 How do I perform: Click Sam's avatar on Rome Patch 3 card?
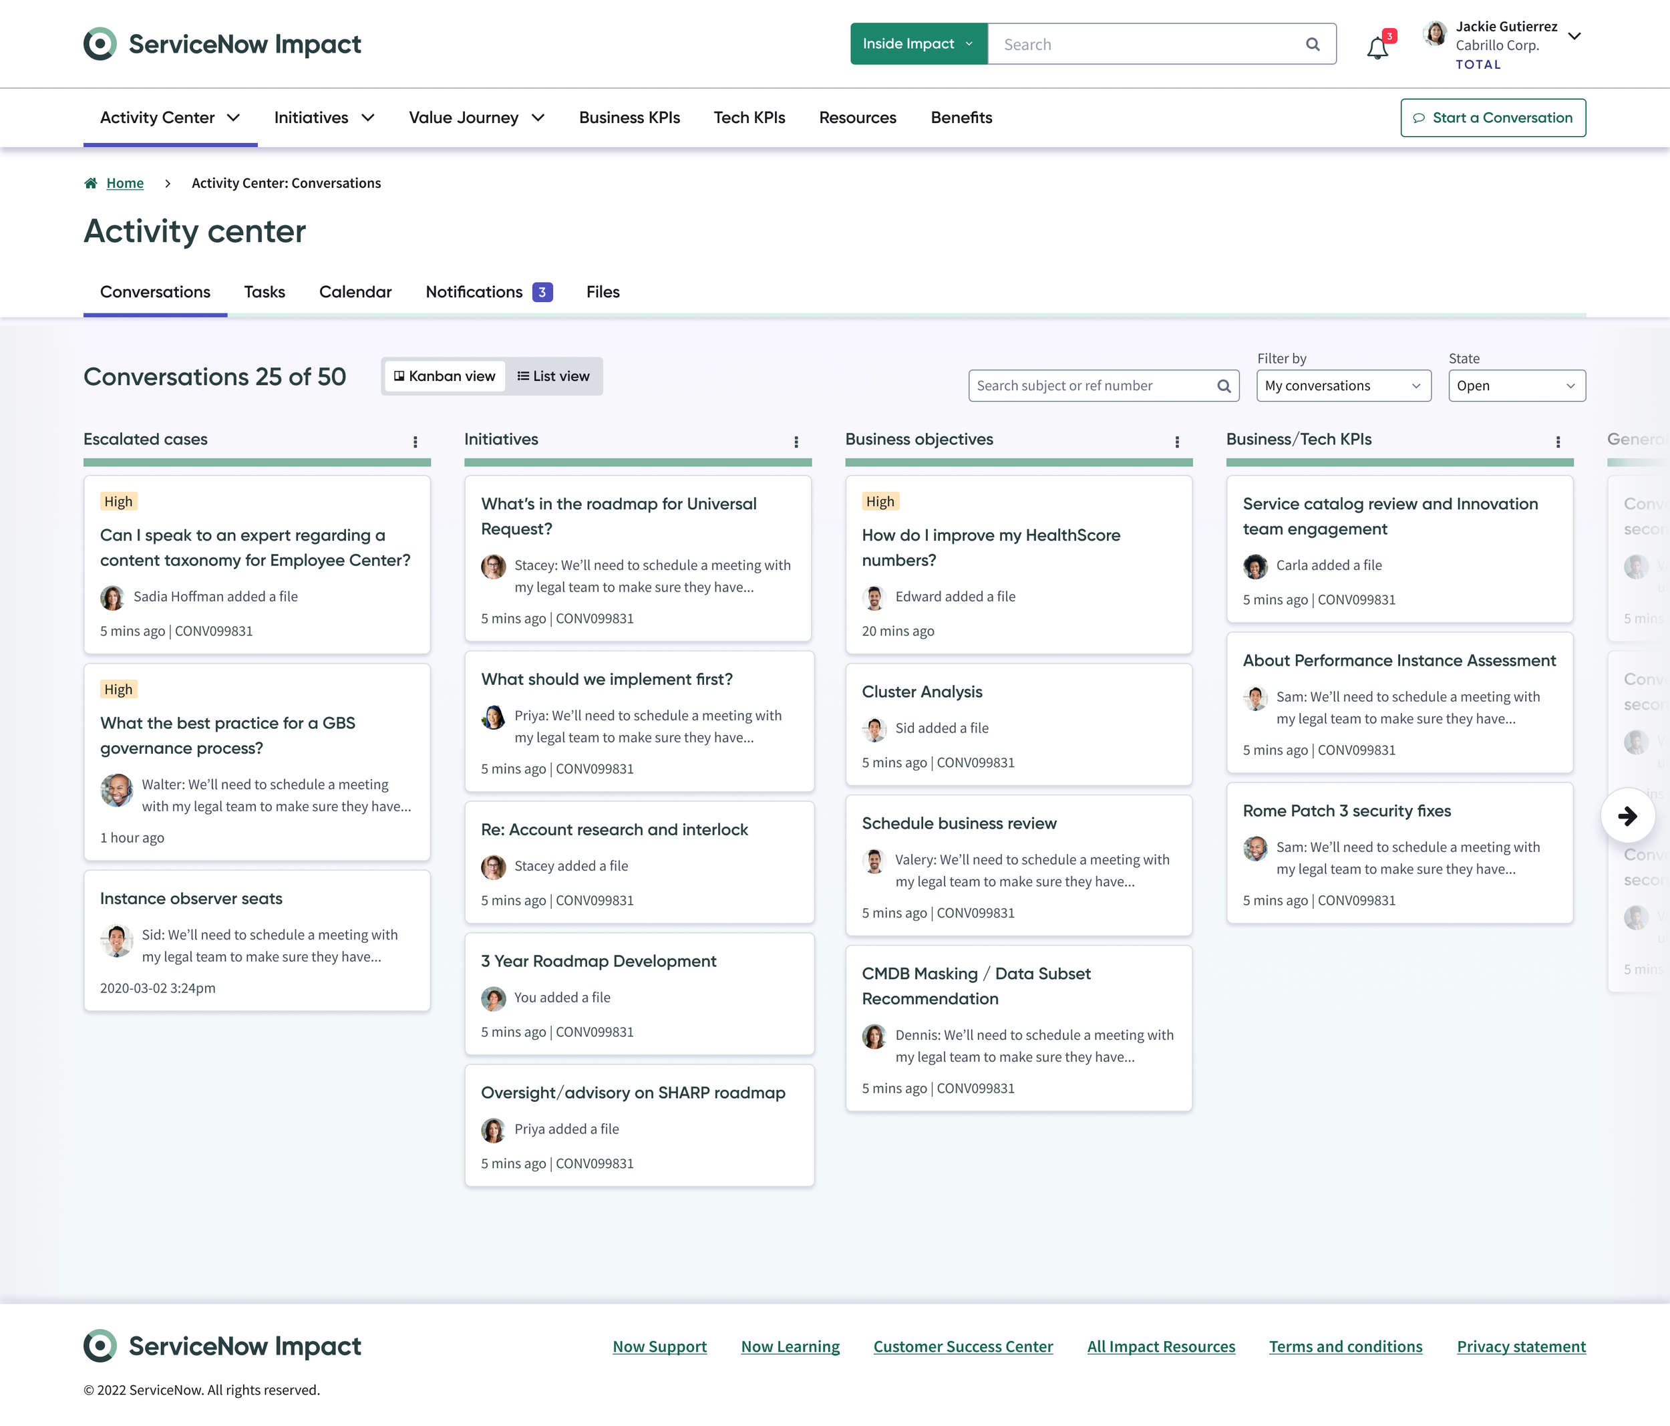pos(1255,849)
